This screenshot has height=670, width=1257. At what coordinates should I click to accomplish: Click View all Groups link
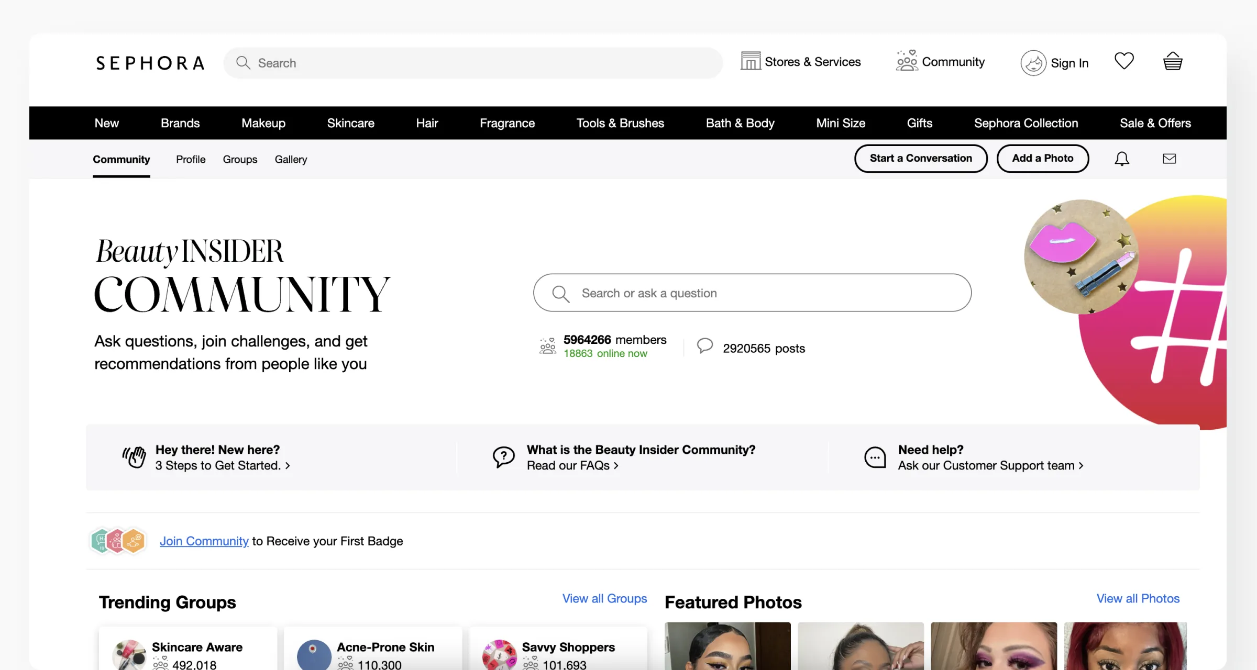(x=604, y=598)
